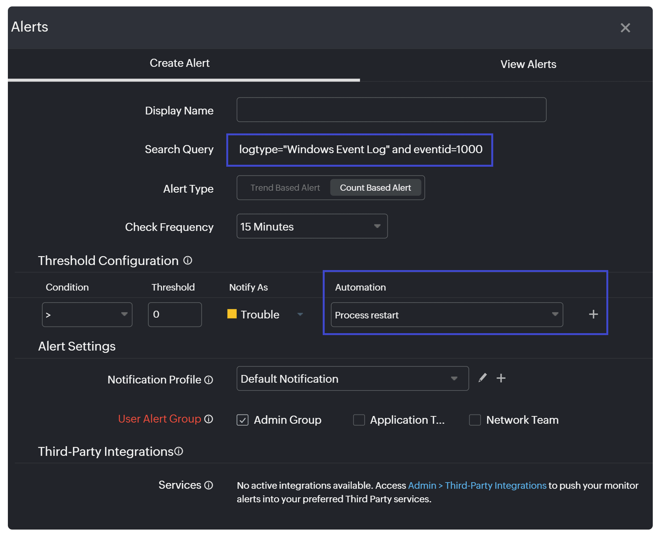Add a new notification profile via plus icon
The width and height of the screenshot is (661, 536).
(x=501, y=378)
